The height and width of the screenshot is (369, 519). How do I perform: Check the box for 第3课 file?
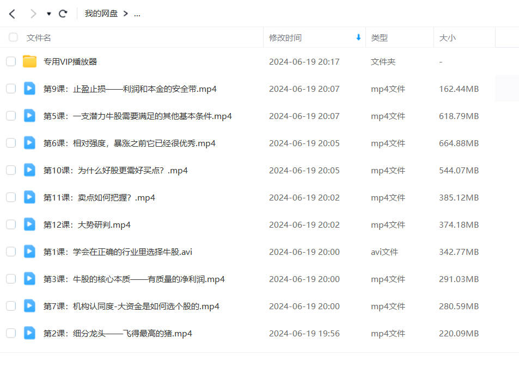(x=11, y=279)
